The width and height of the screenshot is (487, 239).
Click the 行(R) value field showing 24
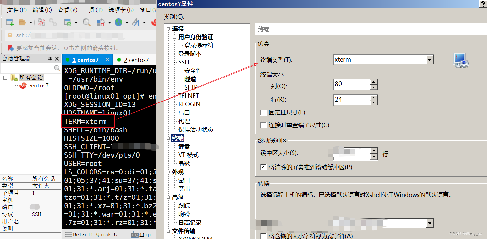tap(352, 100)
